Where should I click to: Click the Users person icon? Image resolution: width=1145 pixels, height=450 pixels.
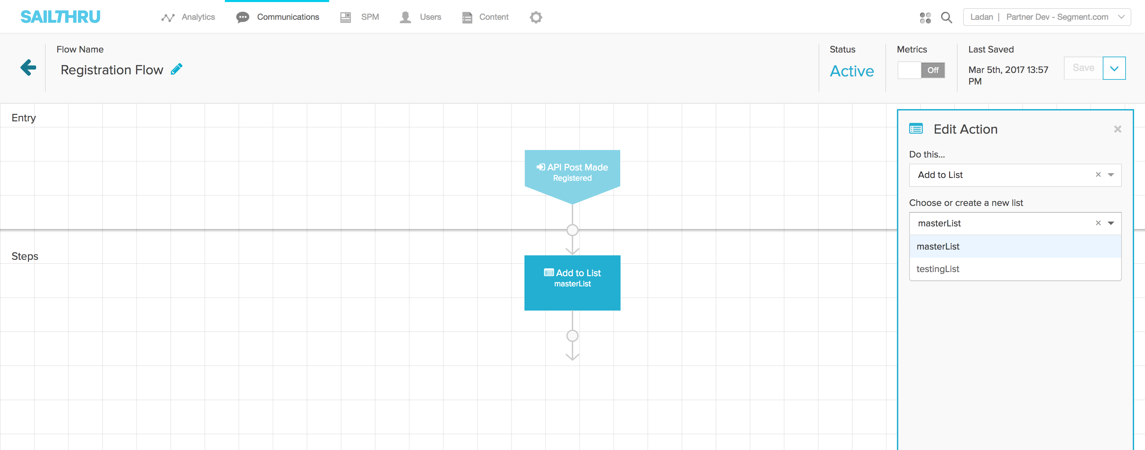[405, 17]
